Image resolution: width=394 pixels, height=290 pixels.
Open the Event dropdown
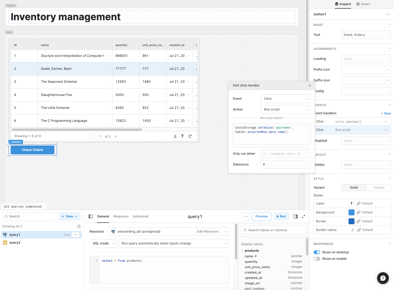(286, 99)
